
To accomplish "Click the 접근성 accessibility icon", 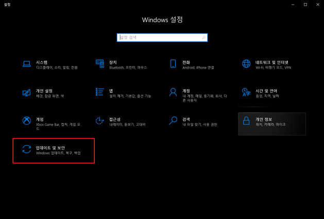I will coord(100,121).
